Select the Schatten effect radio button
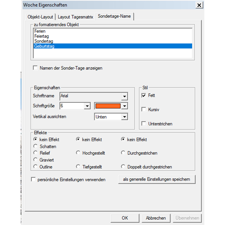This screenshot has width=225, height=225. click(x=35, y=146)
